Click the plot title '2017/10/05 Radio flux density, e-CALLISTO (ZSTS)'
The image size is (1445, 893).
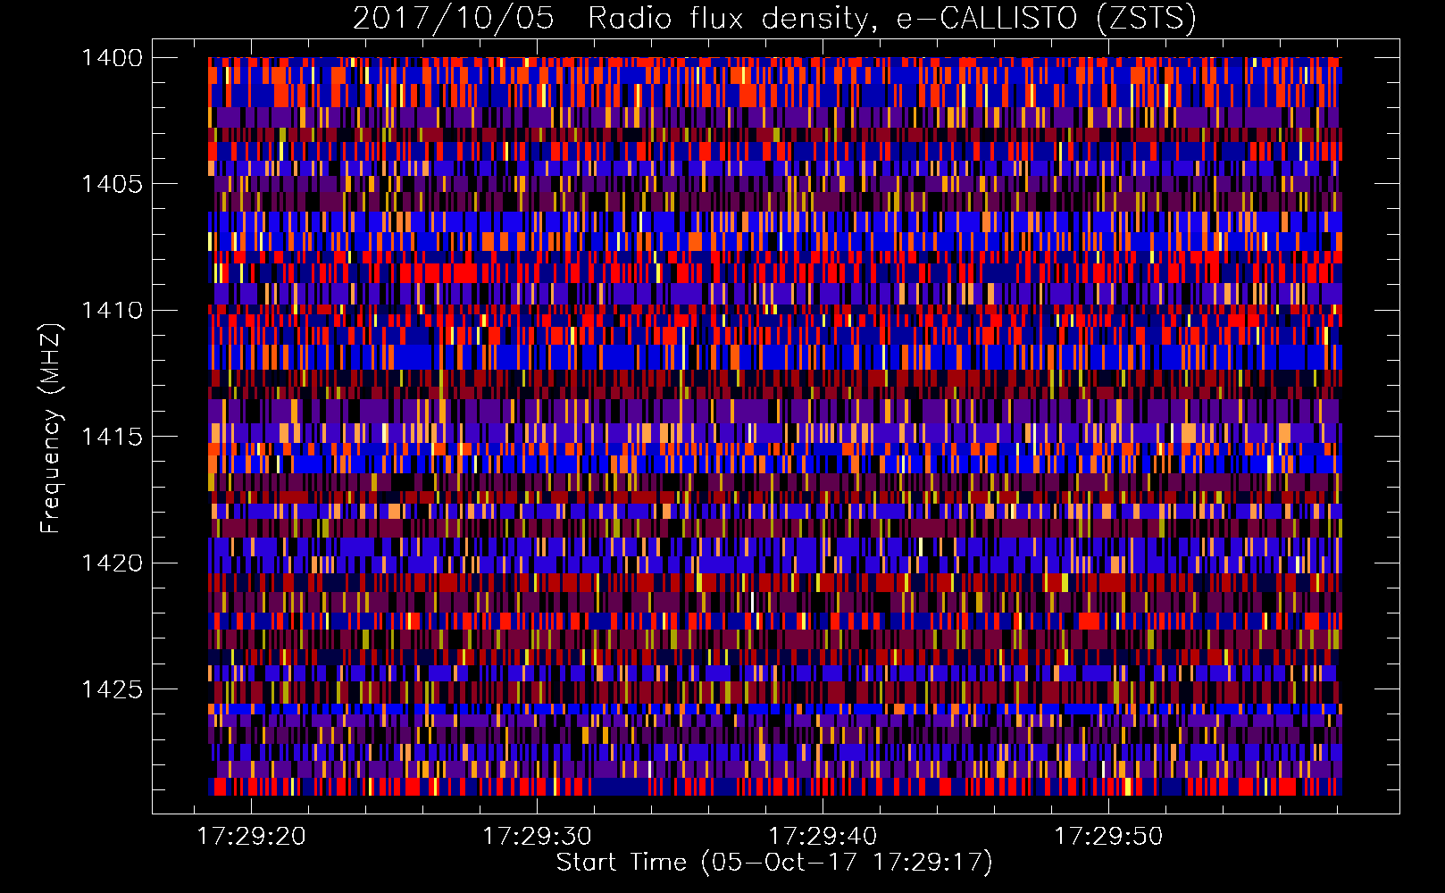pyautogui.click(x=774, y=19)
